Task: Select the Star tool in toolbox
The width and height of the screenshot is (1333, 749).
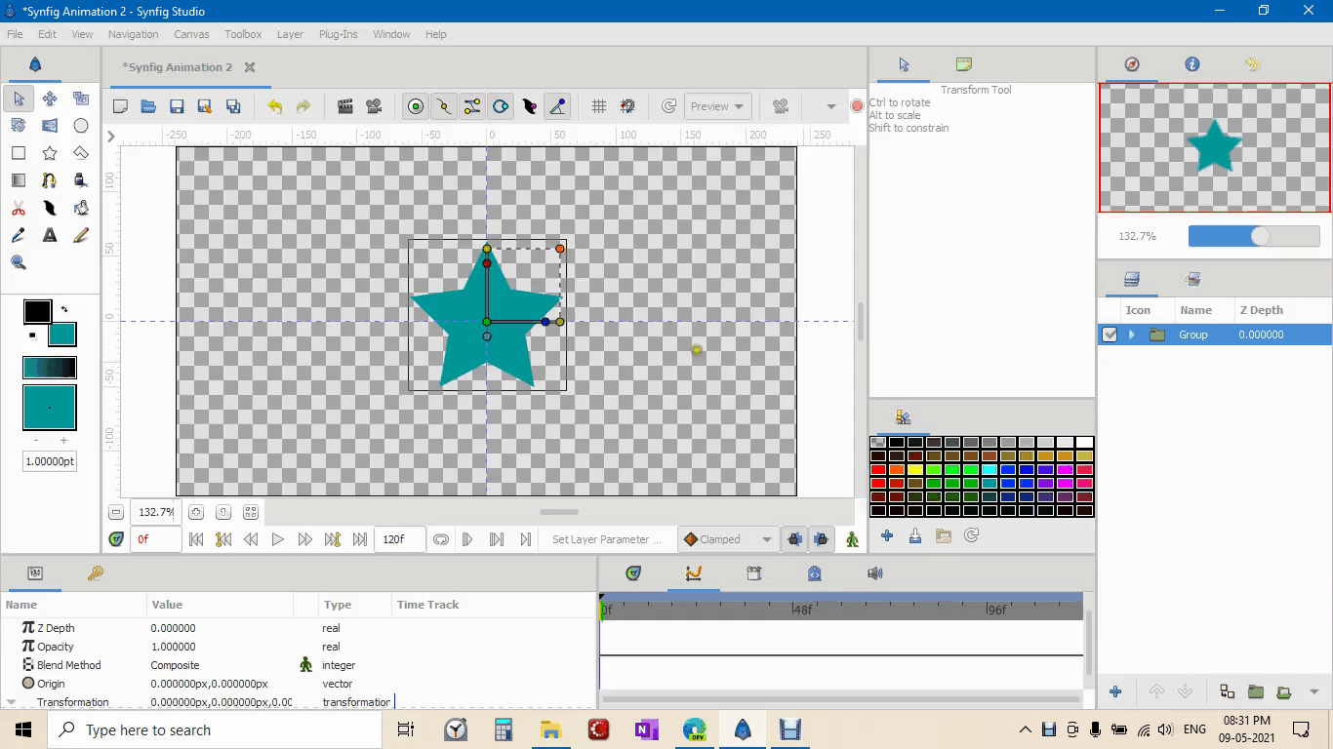Action: coord(50,153)
